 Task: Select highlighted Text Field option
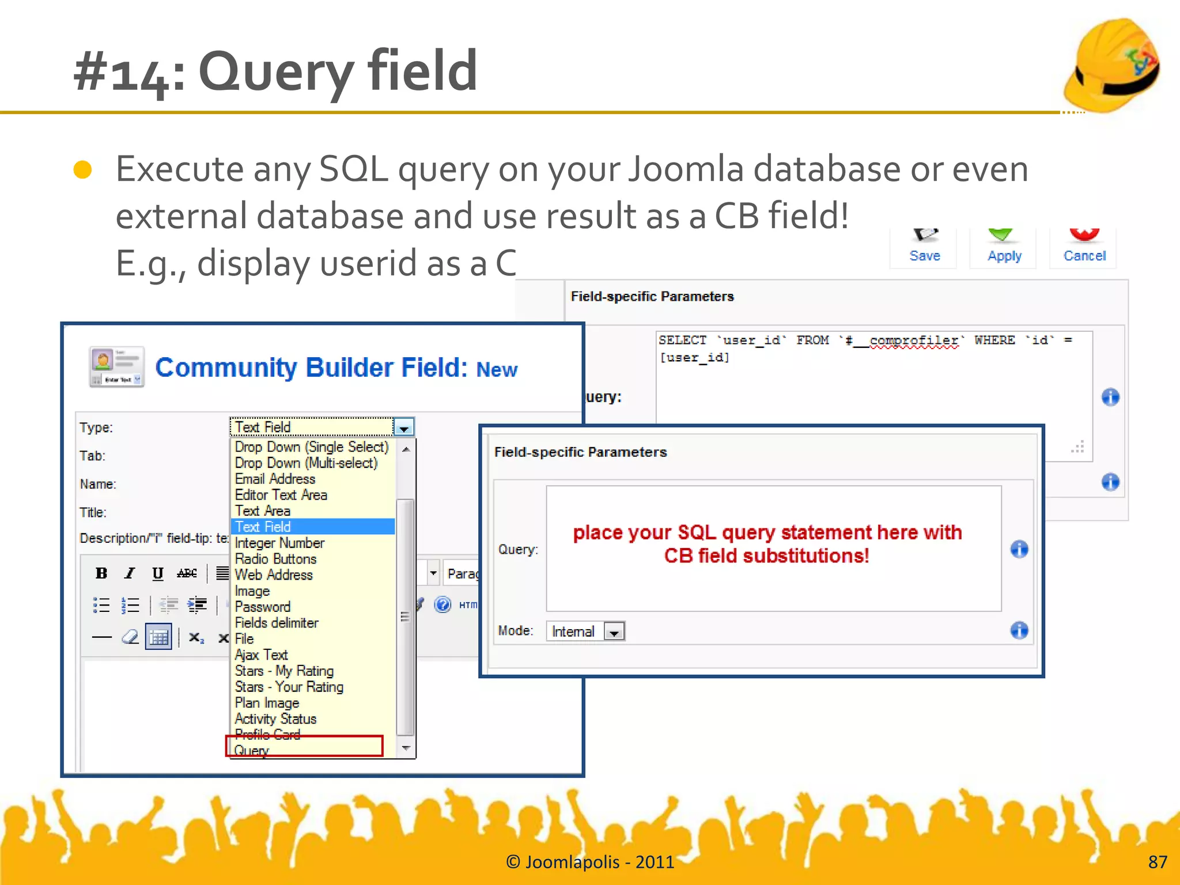[x=313, y=527]
